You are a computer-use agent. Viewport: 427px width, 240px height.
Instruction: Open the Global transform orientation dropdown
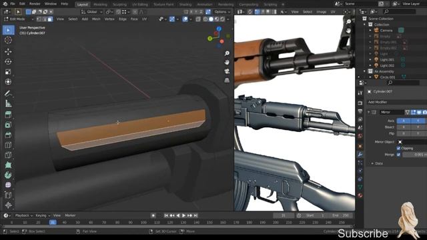pos(92,12)
